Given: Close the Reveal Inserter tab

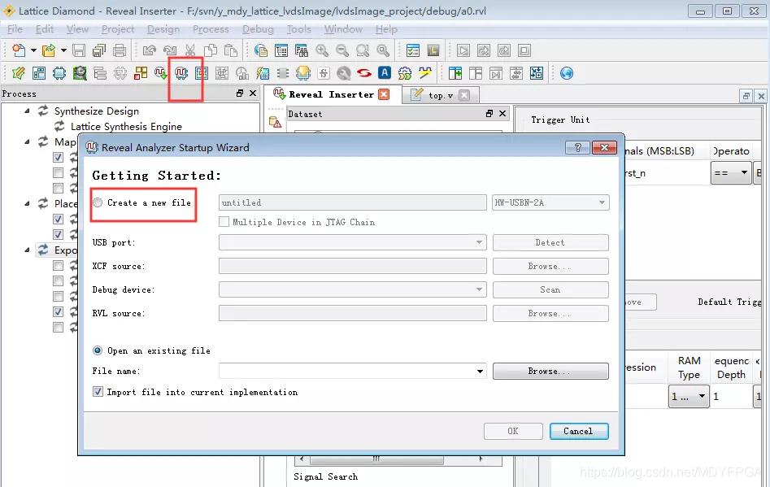Looking at the screenshot, I should pyautogui.click(x=384, y=95).
